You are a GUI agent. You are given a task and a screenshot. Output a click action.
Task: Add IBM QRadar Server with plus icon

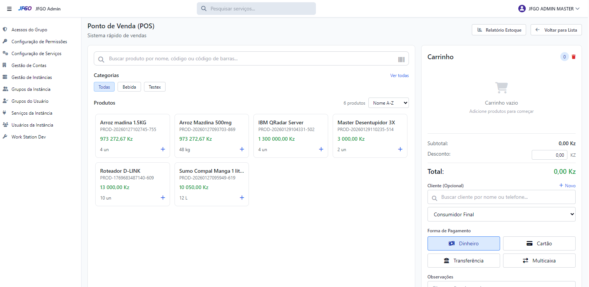point(321,149)
